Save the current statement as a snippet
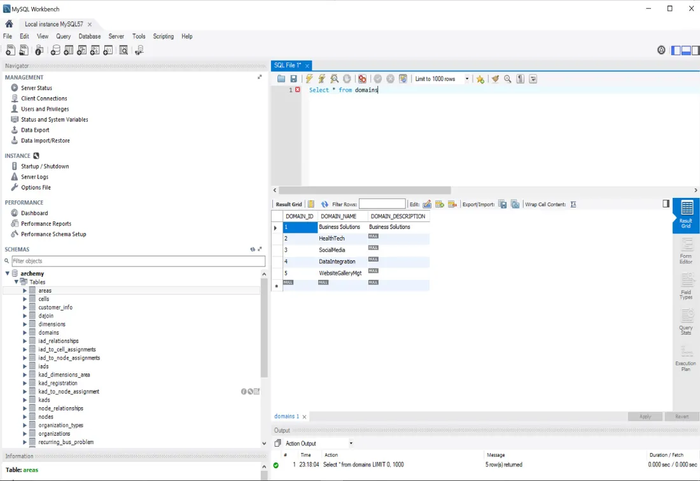This screenshot has width=700, height=481. pos(480,78)
